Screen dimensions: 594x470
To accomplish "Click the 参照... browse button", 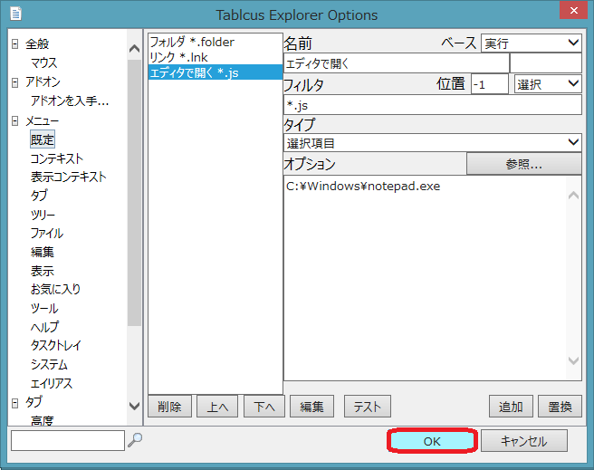I will [523, 164].
